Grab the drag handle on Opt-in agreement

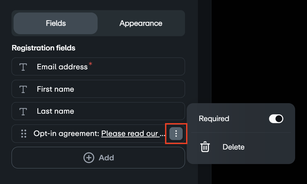coord(24,134)
